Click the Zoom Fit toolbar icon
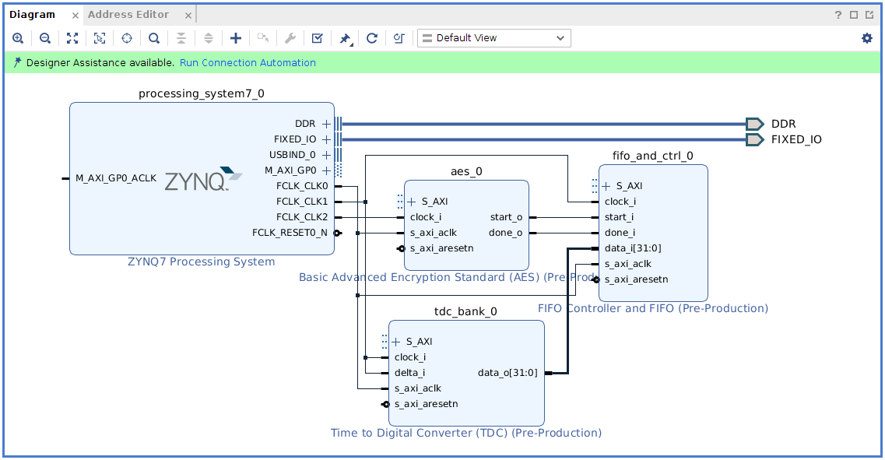This screenshot has height=460, width=885. click(72, 38)
